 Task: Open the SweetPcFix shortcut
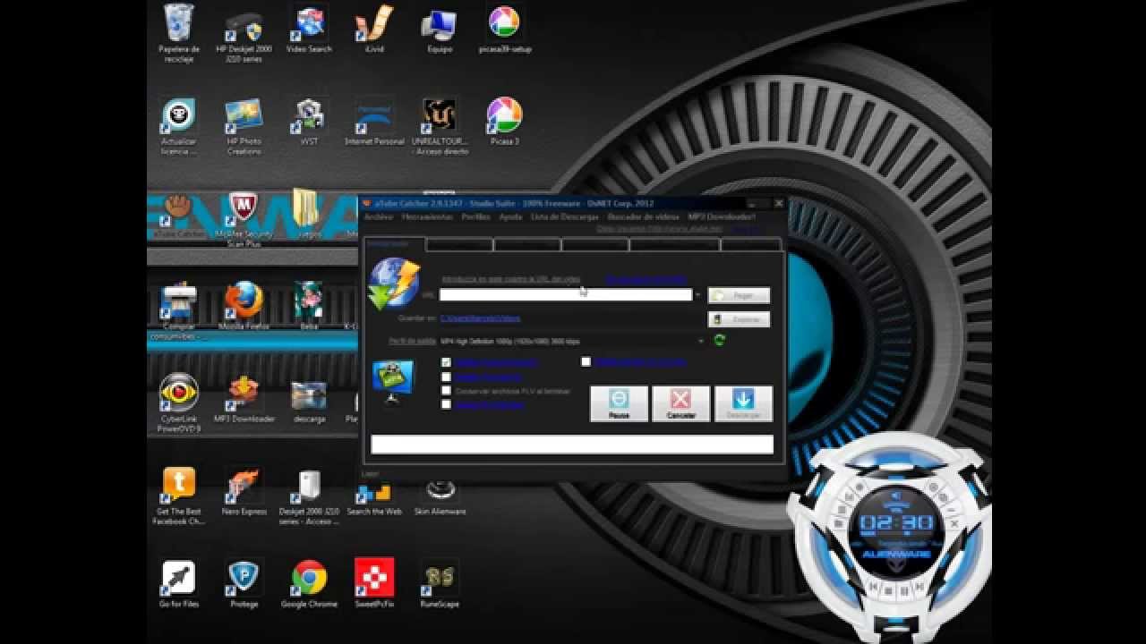(x=374, y=585)
